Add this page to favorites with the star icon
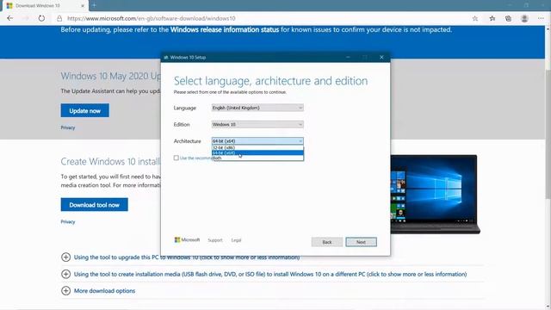Image resolution: width=551 pixels, height=310 pixels. pyautogui.click(x=475, y=19)
